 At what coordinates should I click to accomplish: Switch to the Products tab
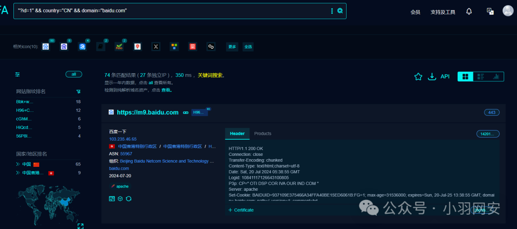pos(263,133)
